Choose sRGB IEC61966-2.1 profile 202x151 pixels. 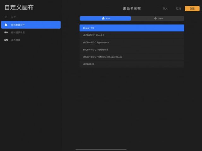(132, 35)
